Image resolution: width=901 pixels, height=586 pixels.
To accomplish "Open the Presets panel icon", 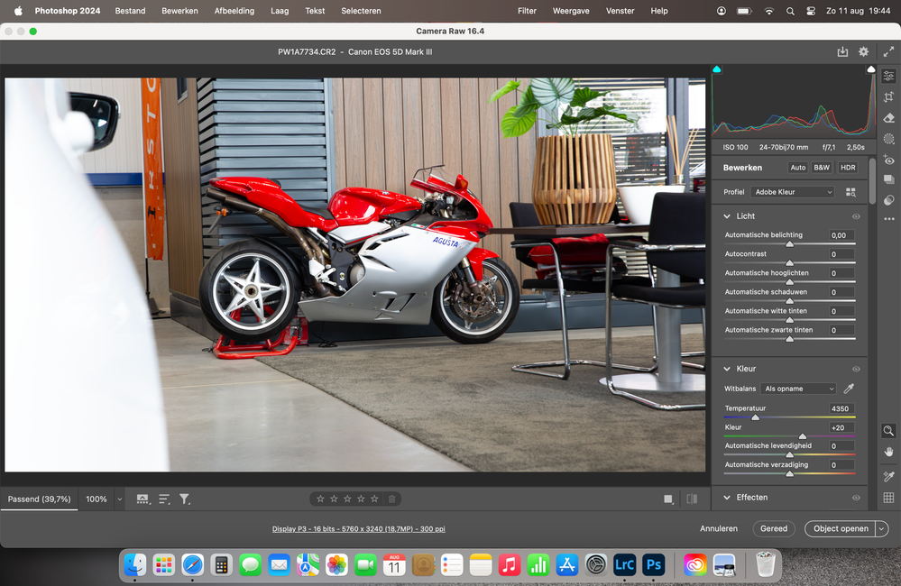I will 888,200.
